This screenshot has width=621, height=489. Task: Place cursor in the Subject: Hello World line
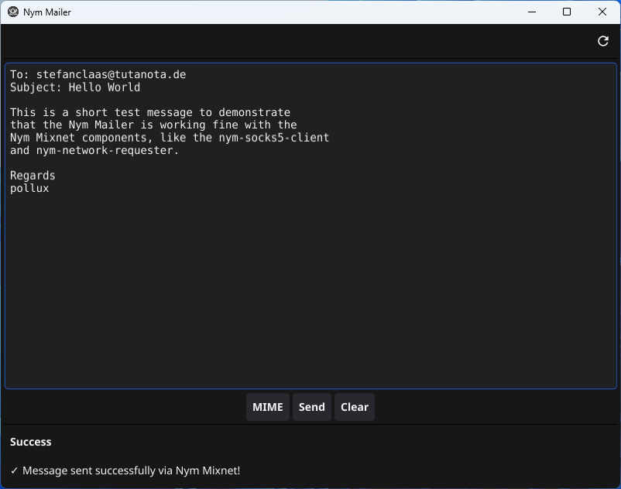tap(75, 87)
